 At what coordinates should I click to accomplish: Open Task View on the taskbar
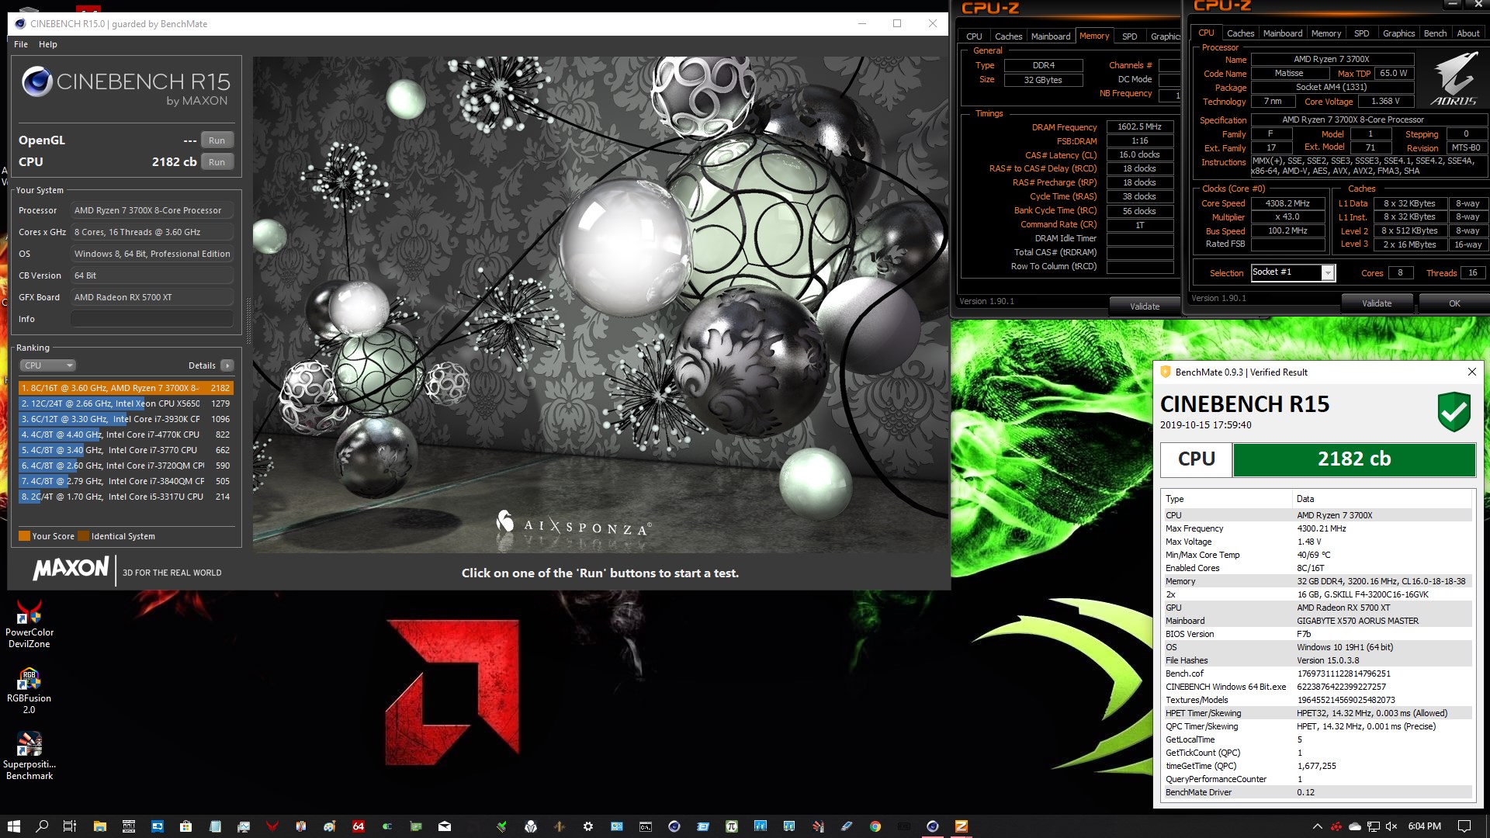click(70, 826)
